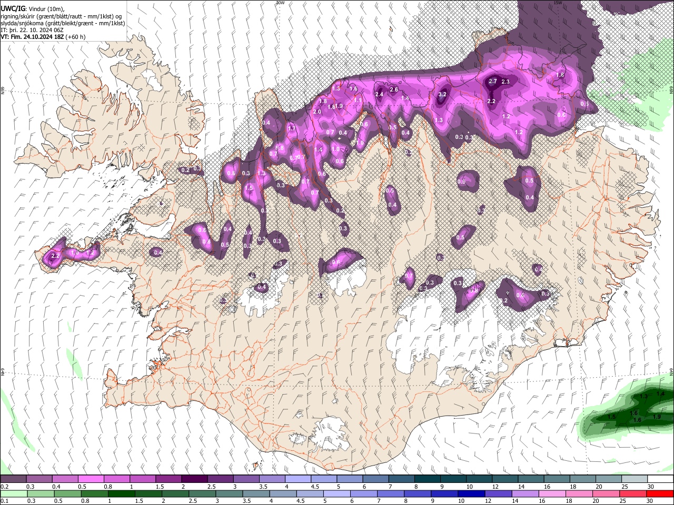Pick the coral red 25 swatch in the lower scale
Viewport: 674px width, 505px height.
[x=633, y=494]
